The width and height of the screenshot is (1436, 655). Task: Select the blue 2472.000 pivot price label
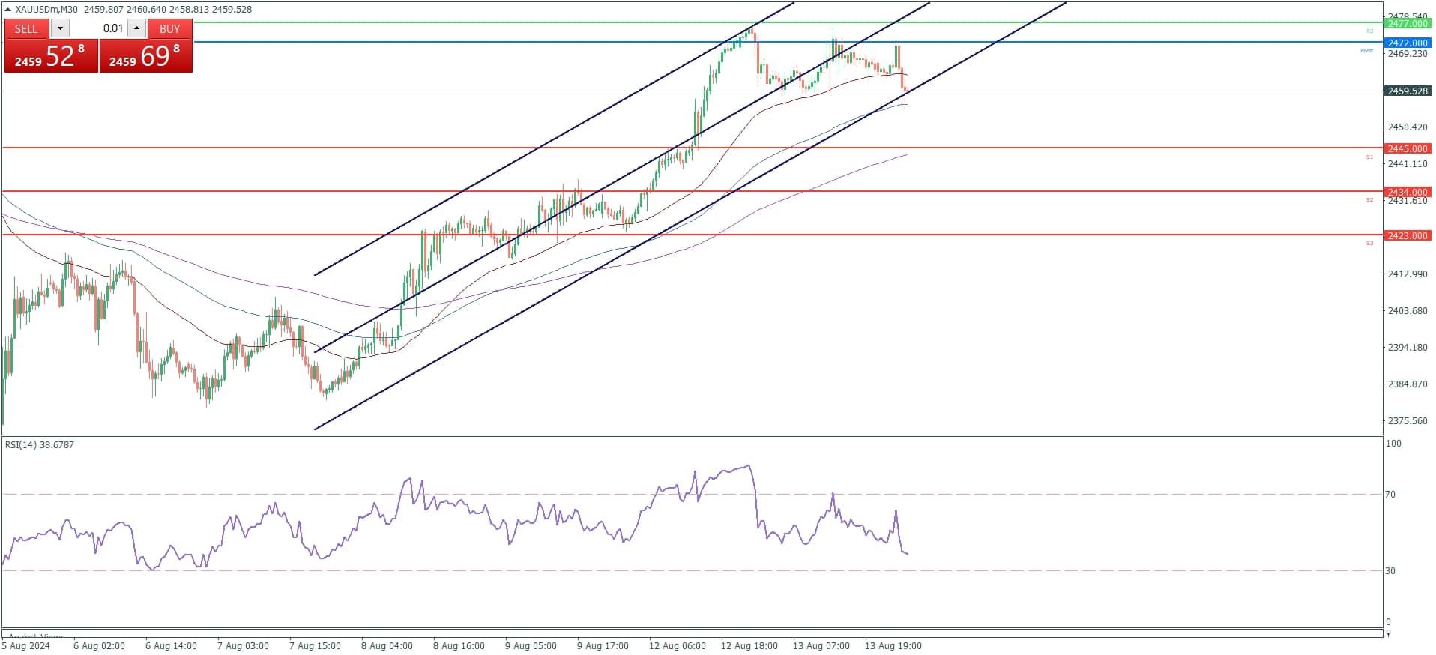(1408, 43)
